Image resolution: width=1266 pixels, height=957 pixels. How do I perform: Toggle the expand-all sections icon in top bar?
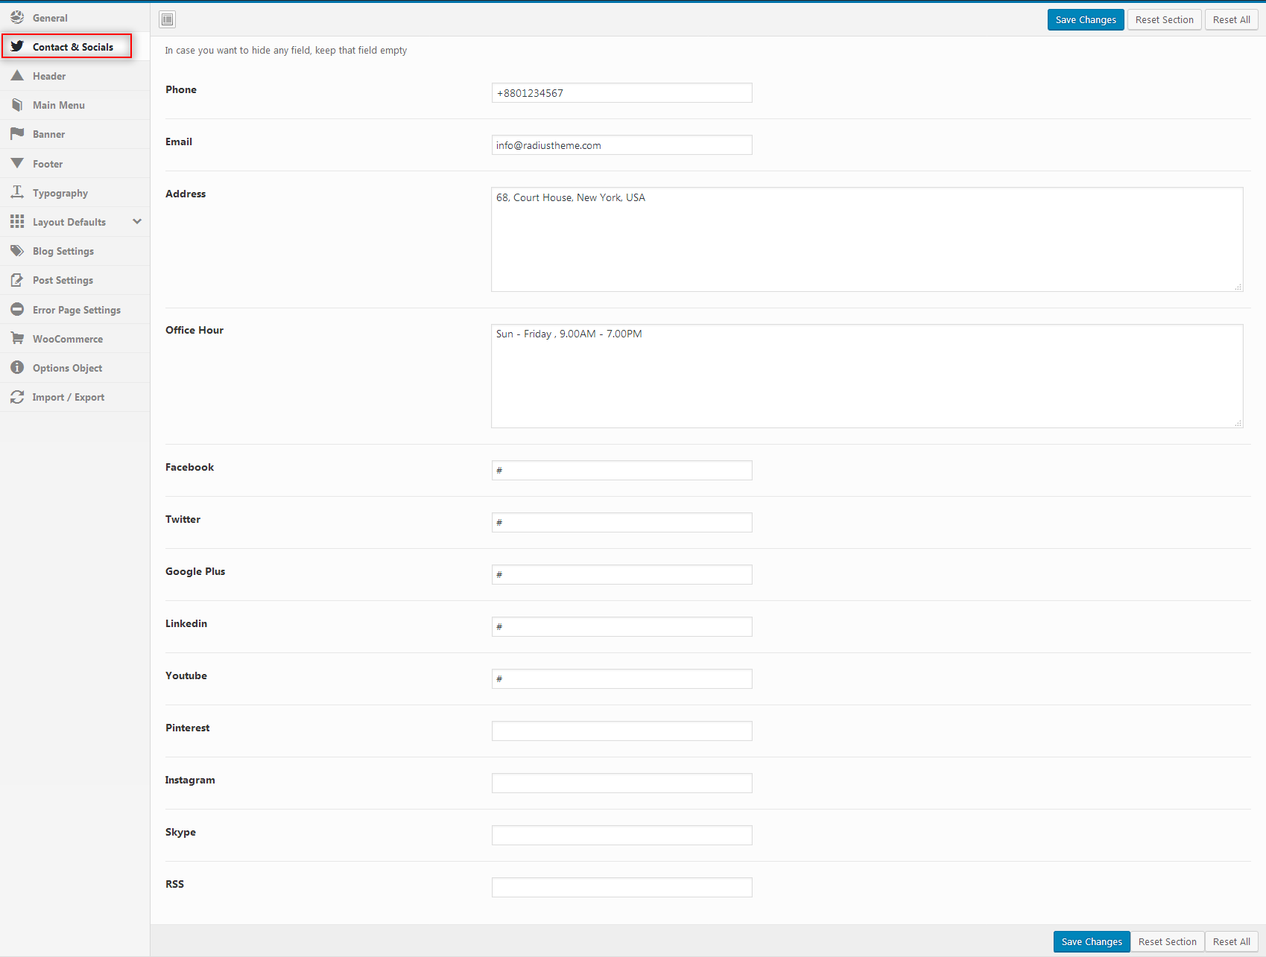pyautogui.click(x=168, y=19)
